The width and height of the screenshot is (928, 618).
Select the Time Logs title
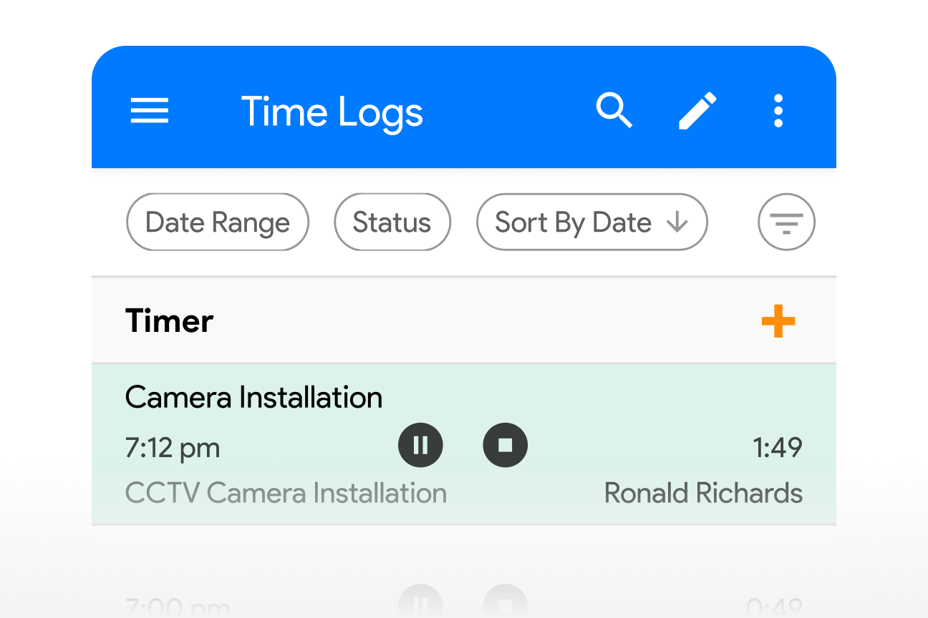click(x=332, y=112)
